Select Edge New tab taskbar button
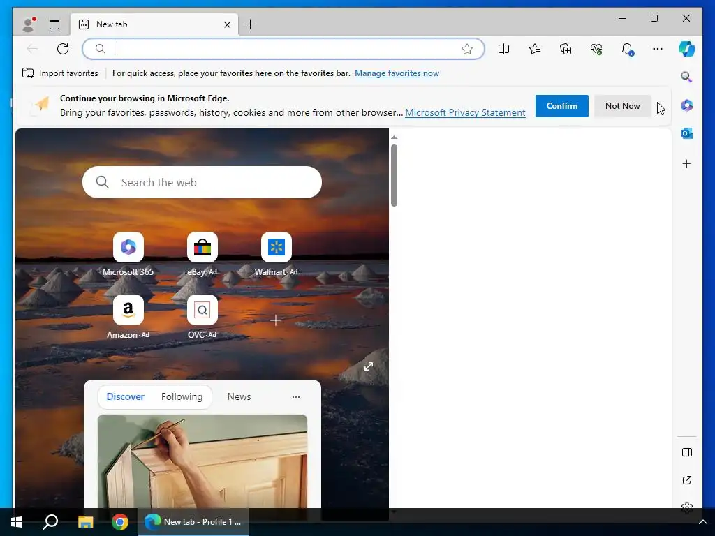The image size is (715, 536). (193, 522)
